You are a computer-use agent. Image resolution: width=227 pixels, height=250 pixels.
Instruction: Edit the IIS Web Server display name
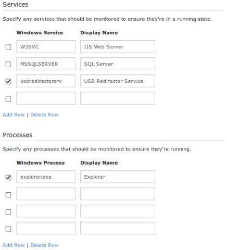[x=118, y=46]
